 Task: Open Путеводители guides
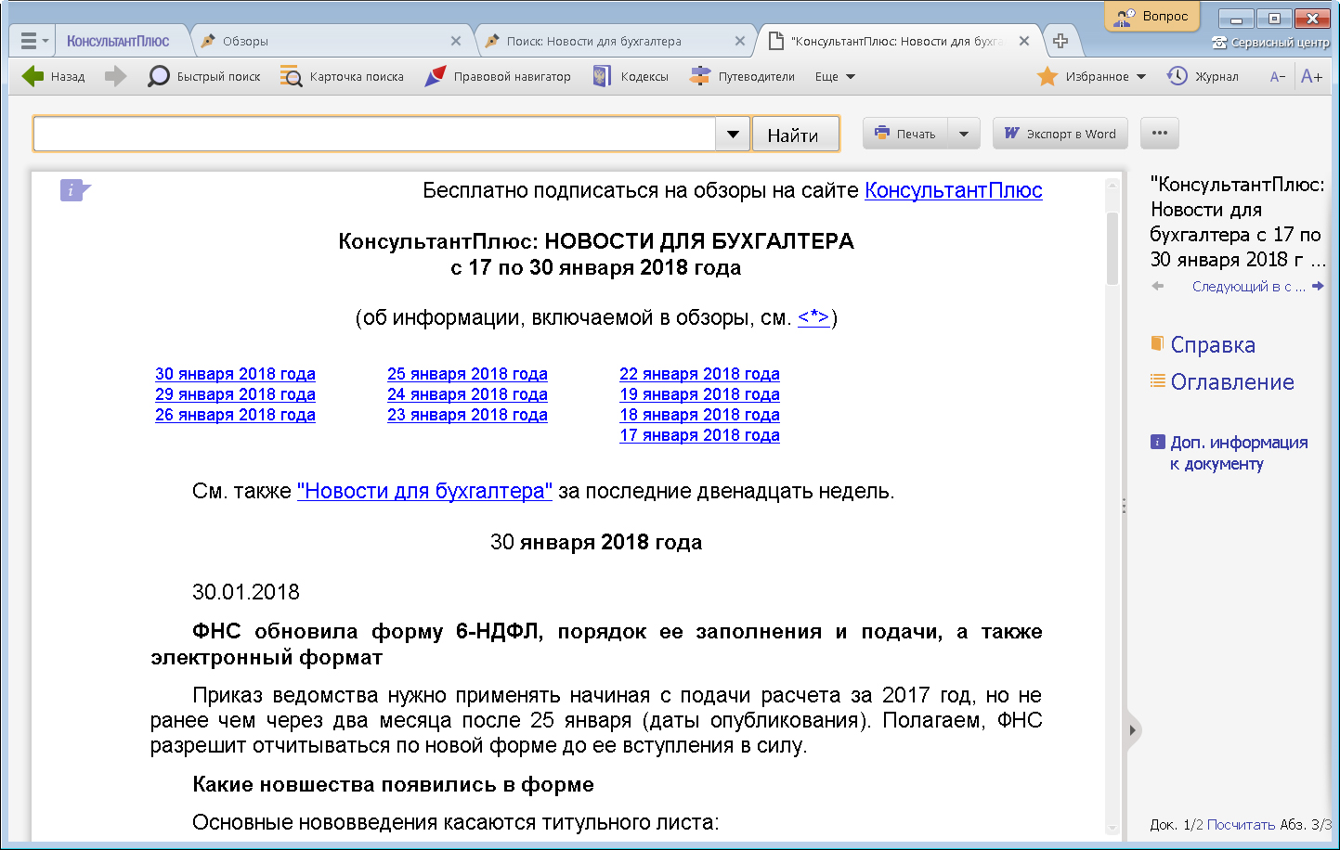tap(742, 76)
